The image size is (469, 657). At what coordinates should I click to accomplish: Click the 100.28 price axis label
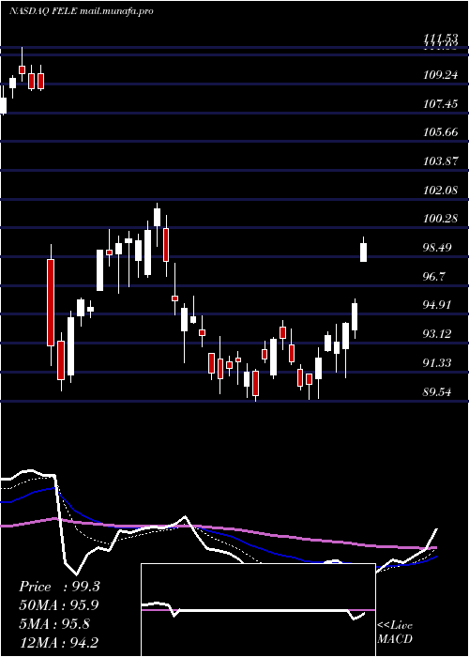click(441, 219)
